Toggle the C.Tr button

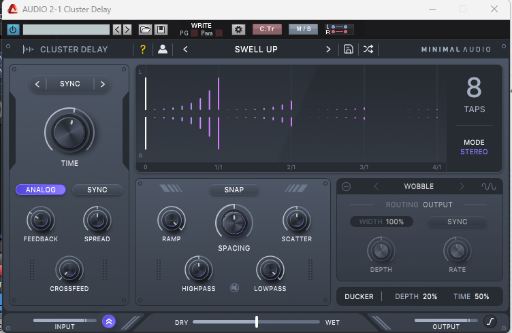267,29
